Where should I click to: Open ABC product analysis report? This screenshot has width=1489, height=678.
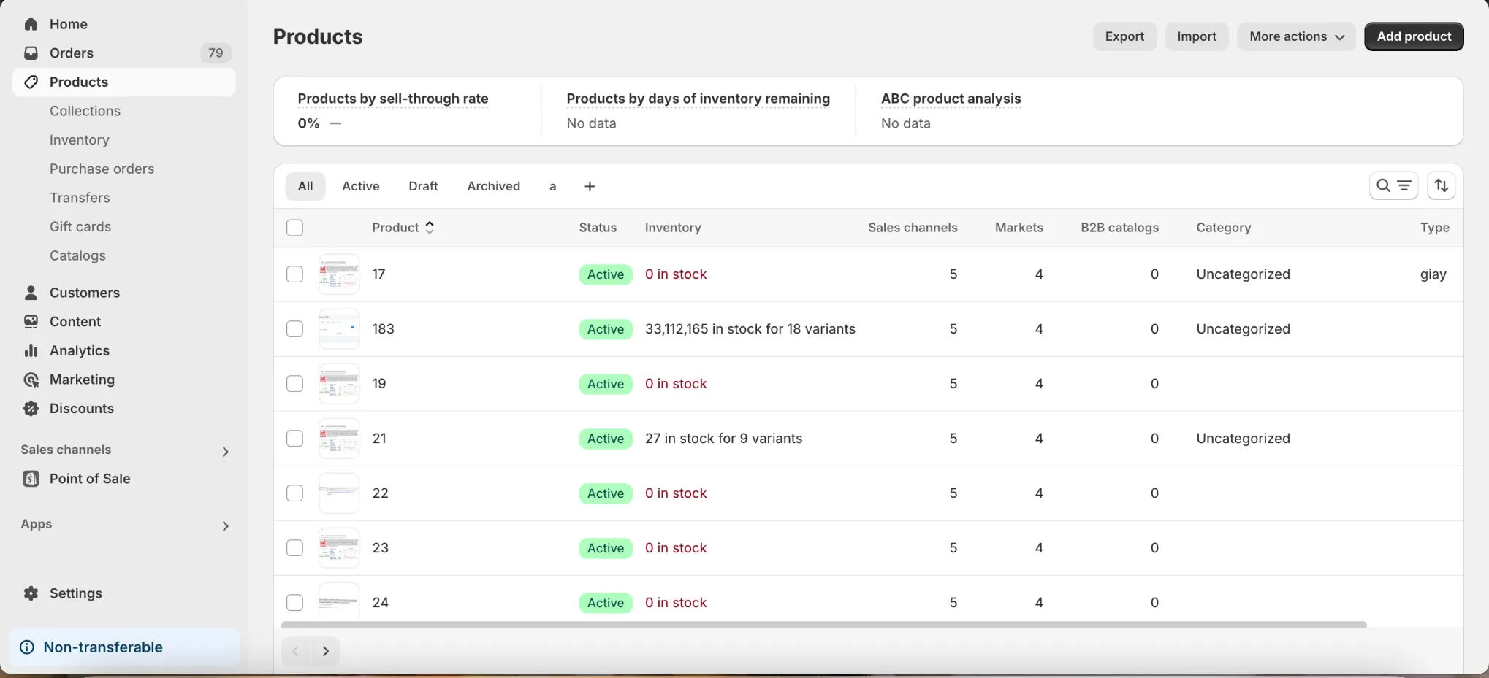coord(951,99)
